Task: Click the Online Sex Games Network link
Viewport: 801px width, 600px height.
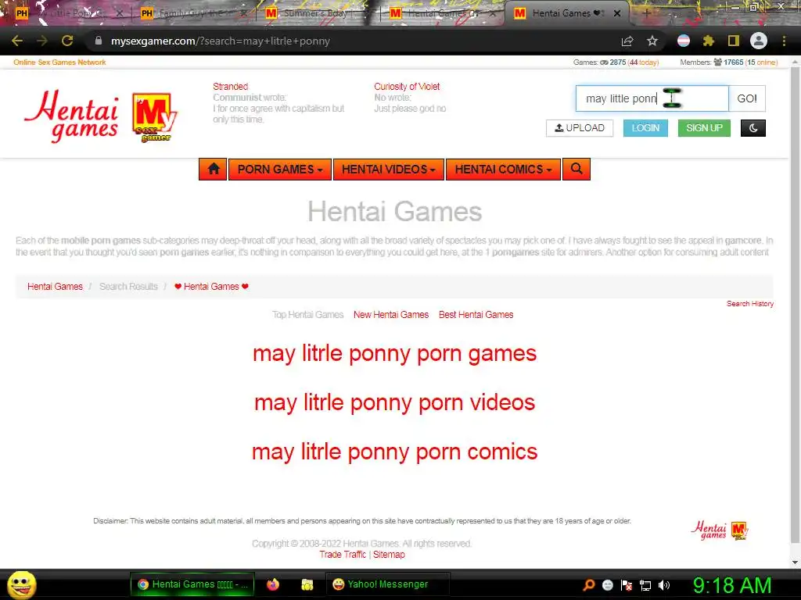Action: coord(59,62)
